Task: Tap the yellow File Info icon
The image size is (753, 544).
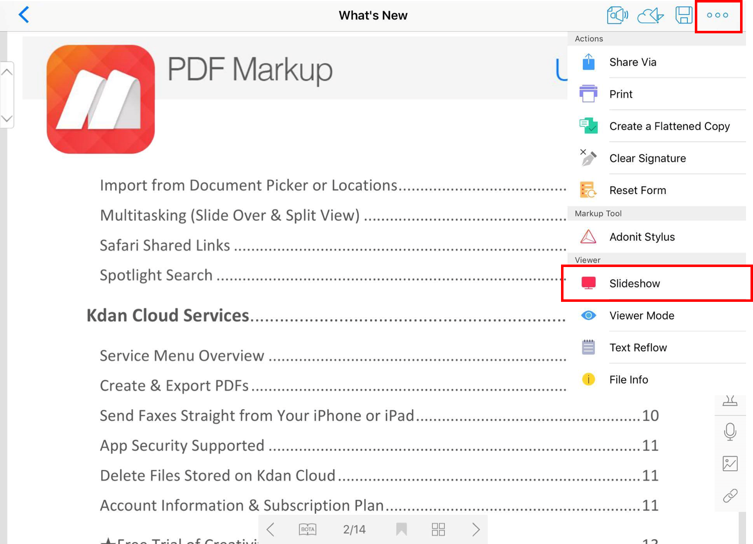Action: pos(588,379)
